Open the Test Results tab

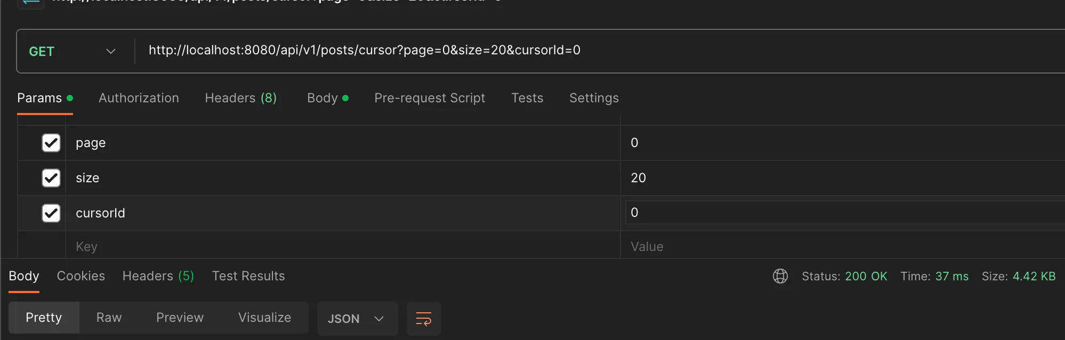pos(248,276)
